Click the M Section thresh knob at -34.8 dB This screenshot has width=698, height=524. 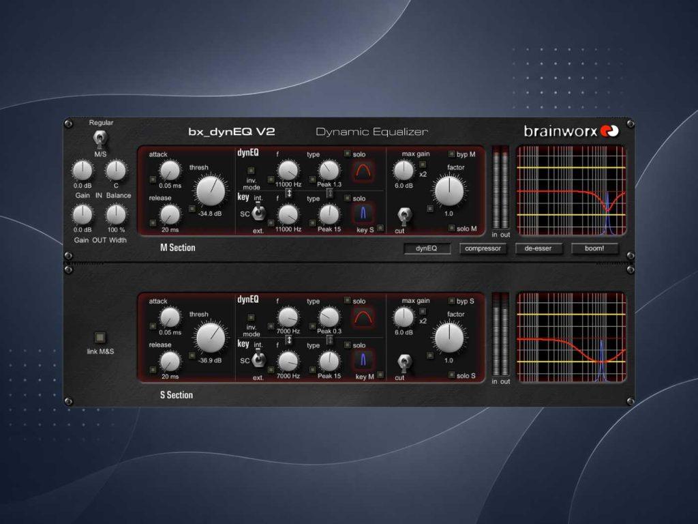[x=211, y=190]
